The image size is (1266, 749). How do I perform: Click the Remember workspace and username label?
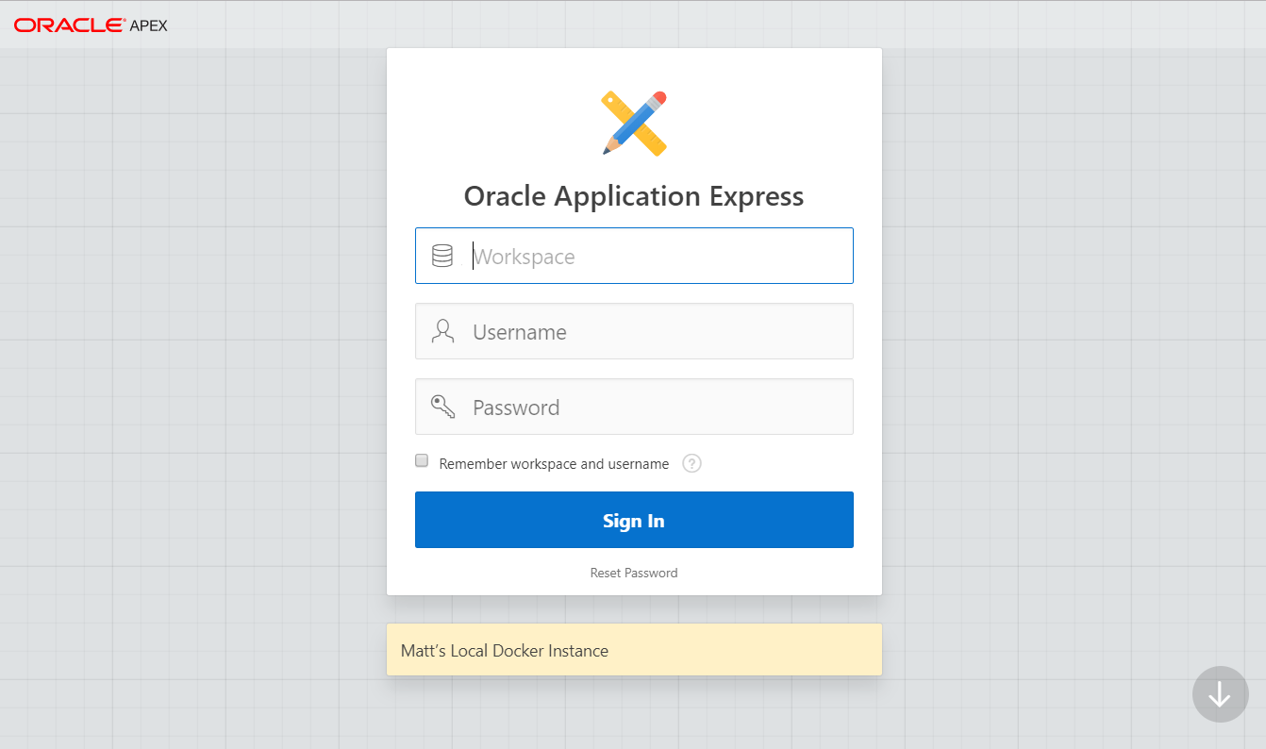pos(554,464)
